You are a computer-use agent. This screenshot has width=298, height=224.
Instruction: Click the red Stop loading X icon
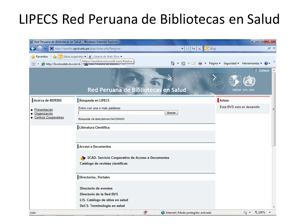pyautogui.click(x=200, y=49)
